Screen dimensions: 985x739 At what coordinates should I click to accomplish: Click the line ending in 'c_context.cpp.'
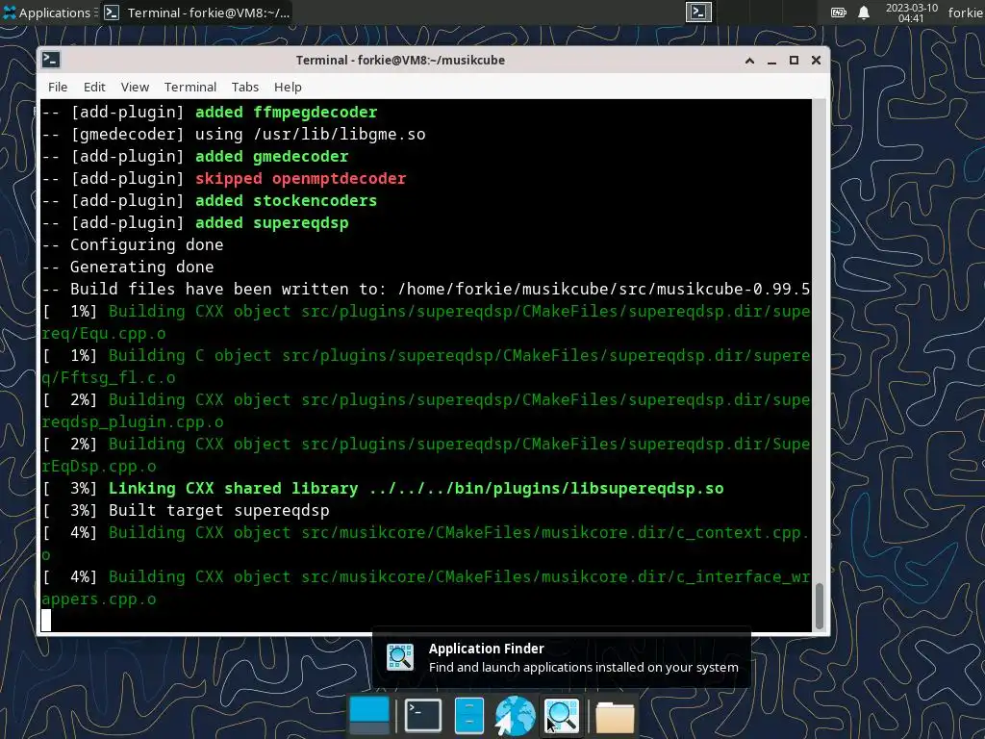(x=426, y=533)
